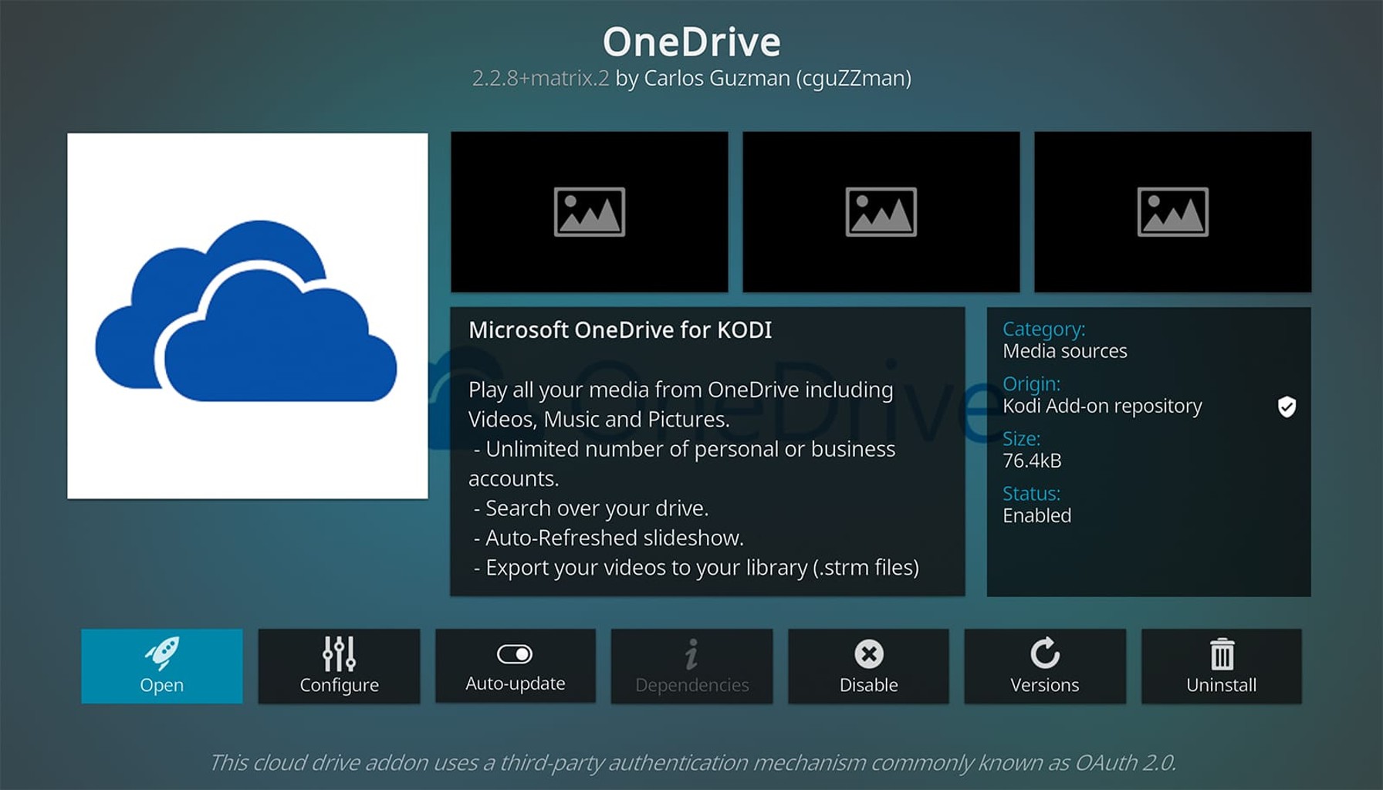Click the Size: label
Screen dimensions: 1383x790
tap(1021, 439)
